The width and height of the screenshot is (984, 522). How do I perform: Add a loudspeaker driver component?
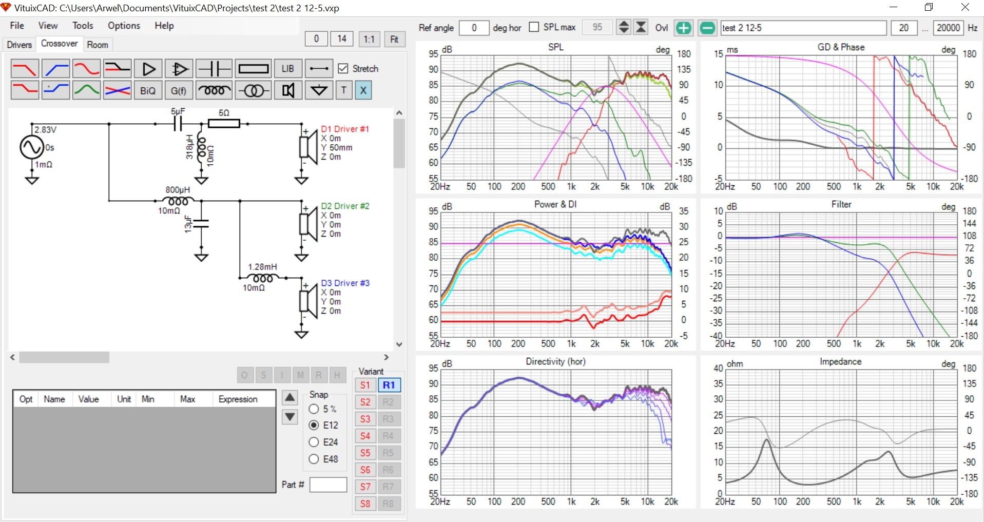[x=288, y=90]
